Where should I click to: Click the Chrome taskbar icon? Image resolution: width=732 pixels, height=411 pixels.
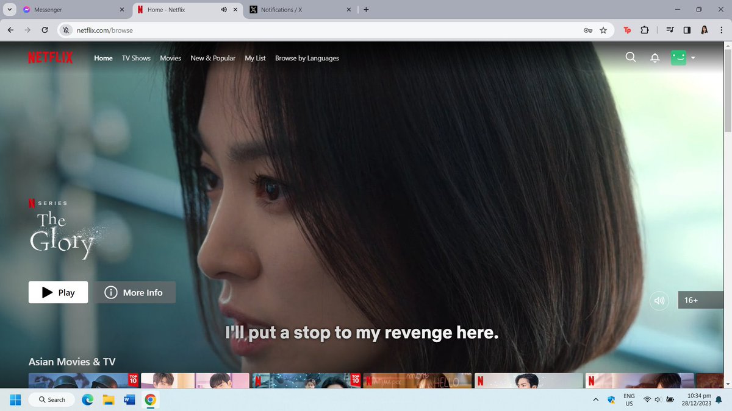150,399
